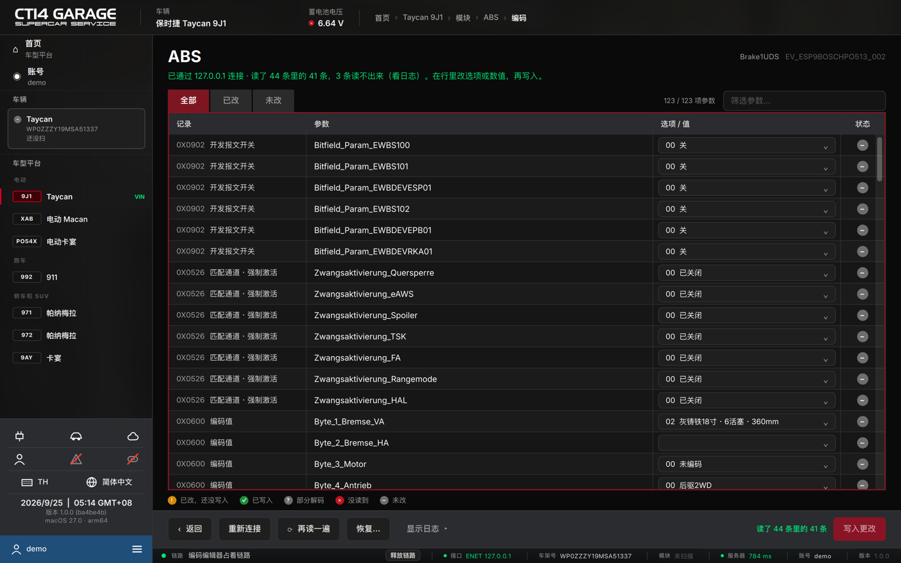Click the 9J1 badge for Taycan platform
The image size is (901, 563).
(26, 196)
